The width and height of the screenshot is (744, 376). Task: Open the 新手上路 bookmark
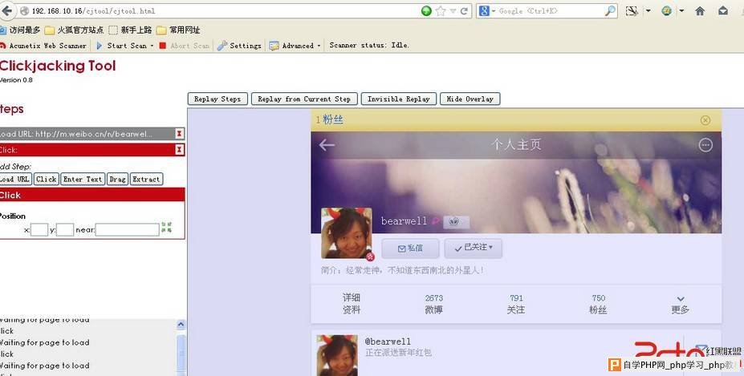[x=131, y=30]
